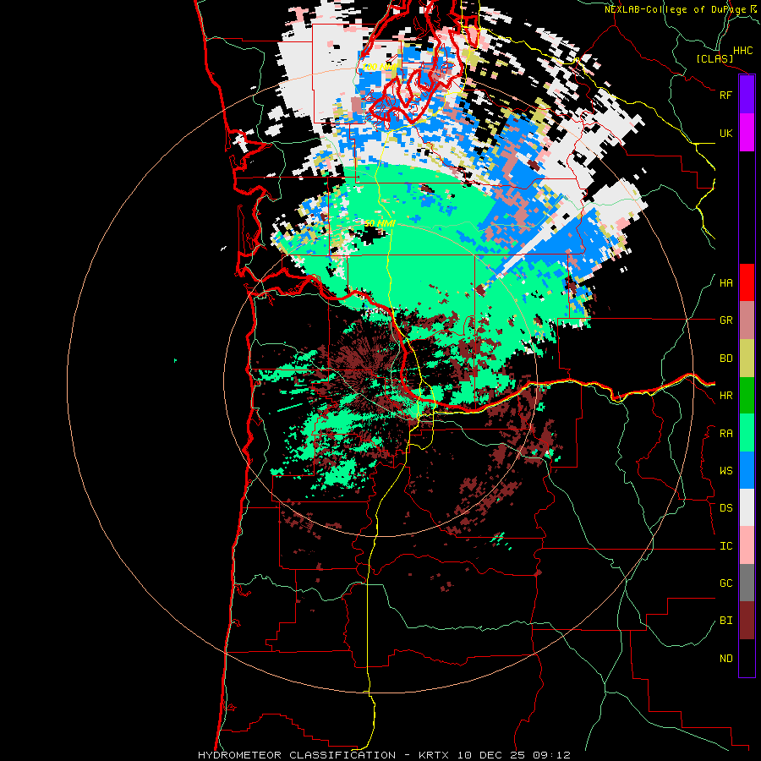Click the BI brown legend swatch
This screenshot has width=761, height=761.
747,621
